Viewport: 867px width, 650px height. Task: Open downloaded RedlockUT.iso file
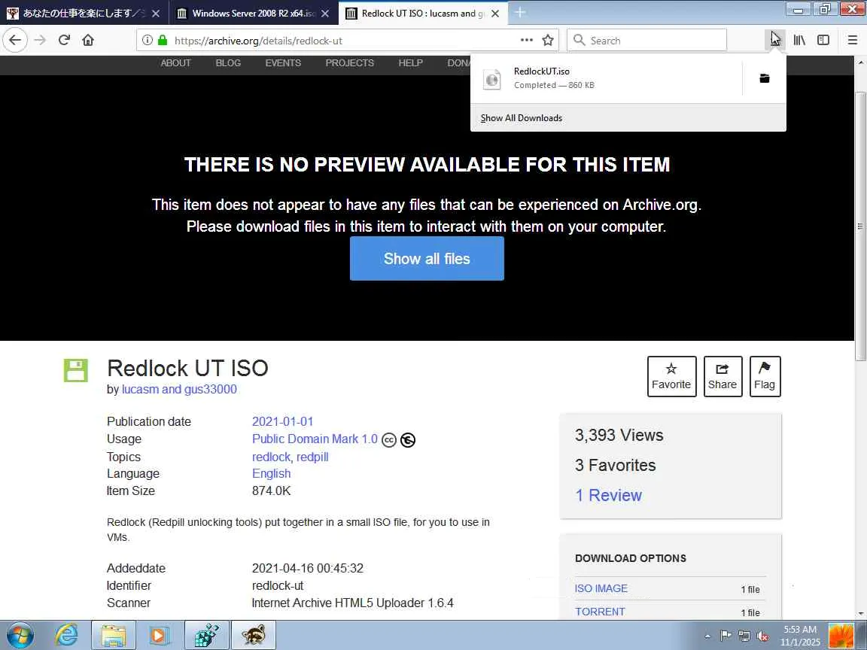606,78
